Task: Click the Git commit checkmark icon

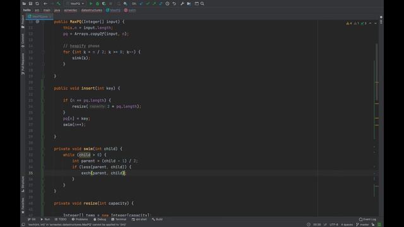Action: click(x=148, y=4)
